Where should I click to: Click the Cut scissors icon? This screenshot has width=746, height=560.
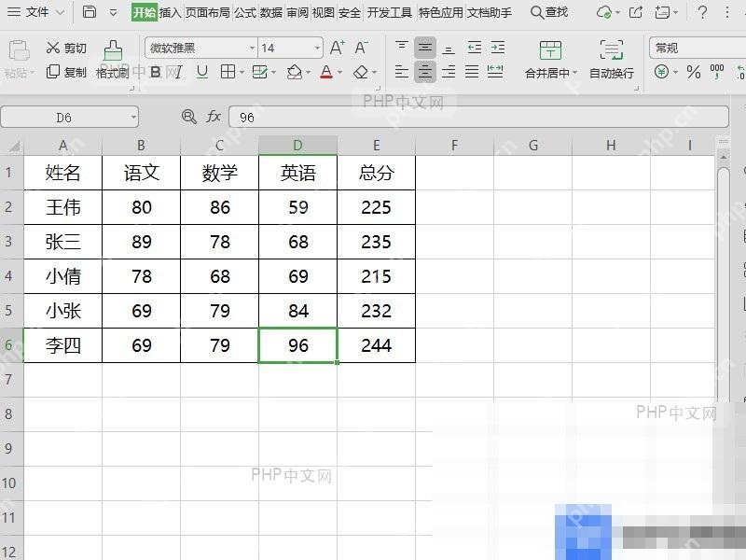point(53,48)
